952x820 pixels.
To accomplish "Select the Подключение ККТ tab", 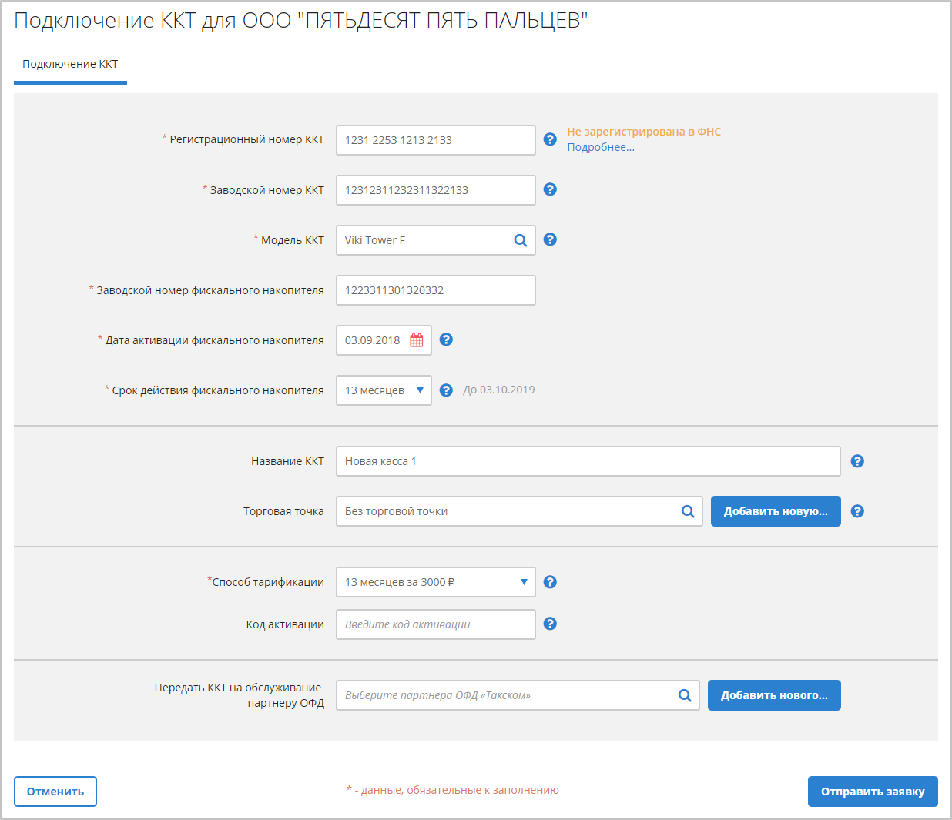I will click(x=70, y=65).
